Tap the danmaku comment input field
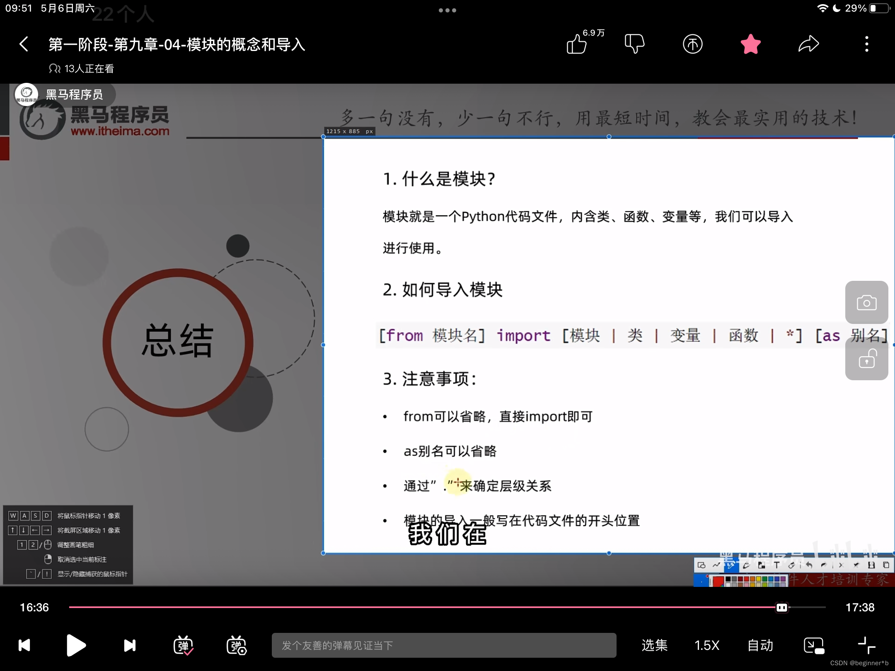The height and width of the screenshot is (671, 895). 443,645
